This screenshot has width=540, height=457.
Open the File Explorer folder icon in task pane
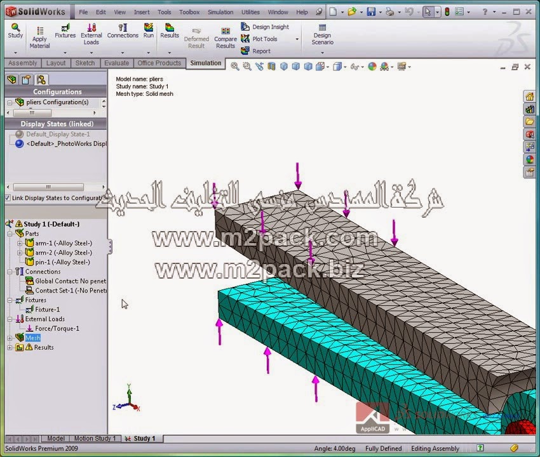coord(529,122)
